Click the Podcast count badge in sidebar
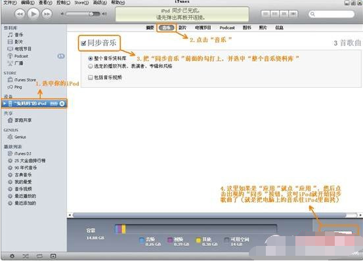The height and width of the screenshot is (261, 363). tap(61, 56)
